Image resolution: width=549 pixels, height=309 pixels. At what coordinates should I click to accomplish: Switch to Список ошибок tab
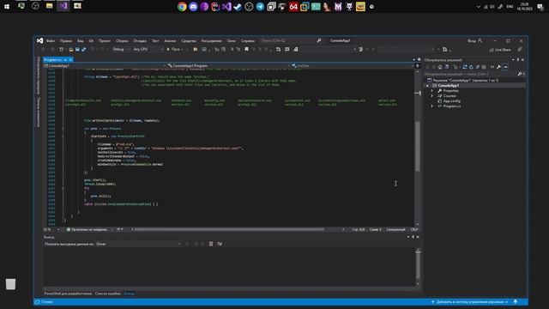(108, 294)
